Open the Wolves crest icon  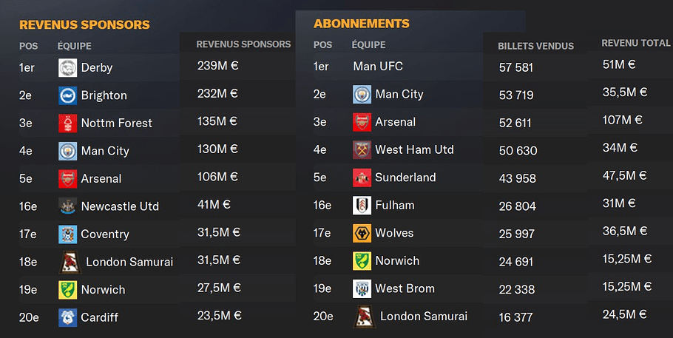point(362,233)
